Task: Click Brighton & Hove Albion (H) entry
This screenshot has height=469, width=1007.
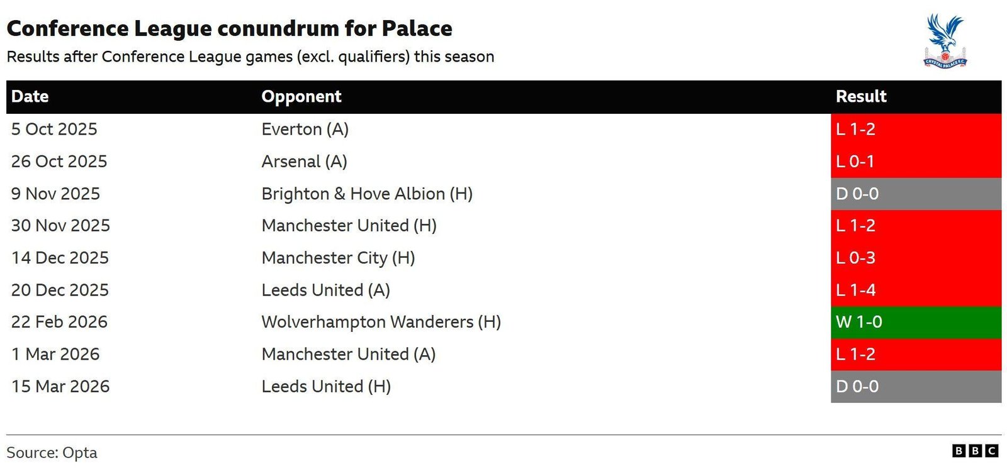Action: [x=367, y=194]
